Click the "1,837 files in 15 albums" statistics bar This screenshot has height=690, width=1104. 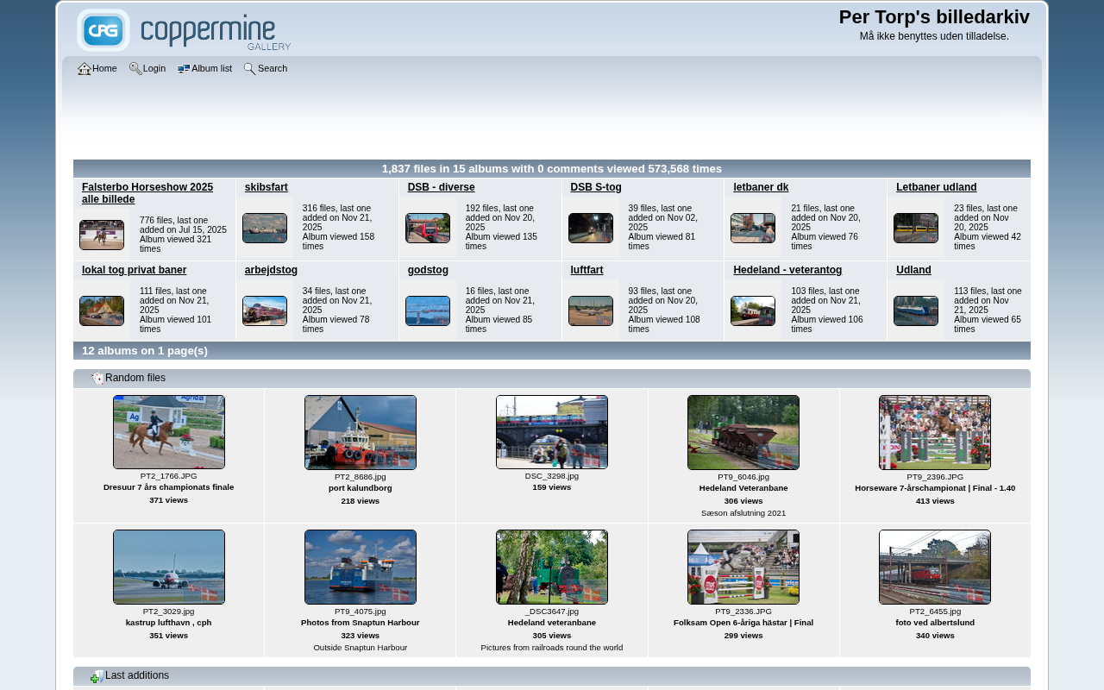click(x=552, y=169)
